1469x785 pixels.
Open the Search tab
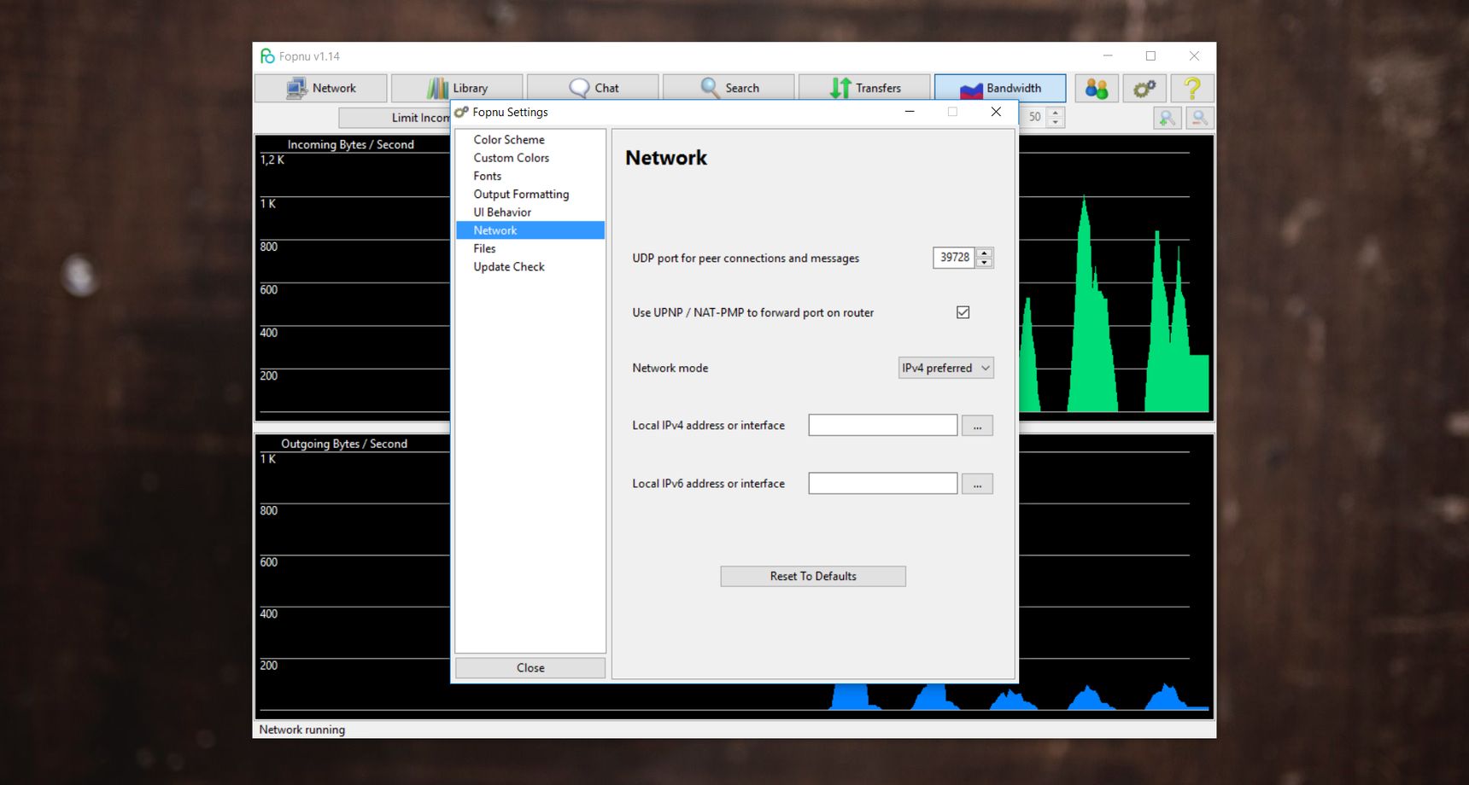tap(729, 88)
